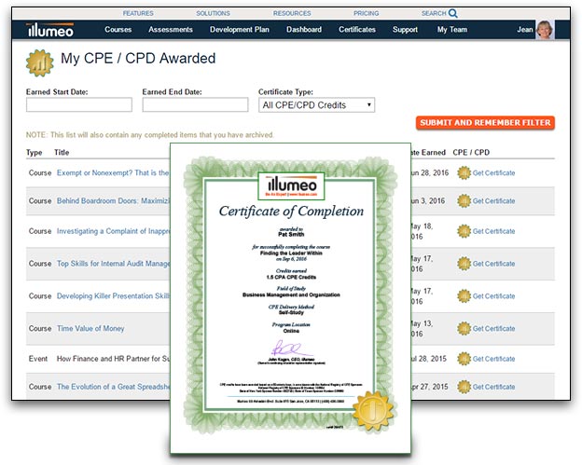
Task: Click the badge icon in Time Value of Money row
Action: click(464, 329)
